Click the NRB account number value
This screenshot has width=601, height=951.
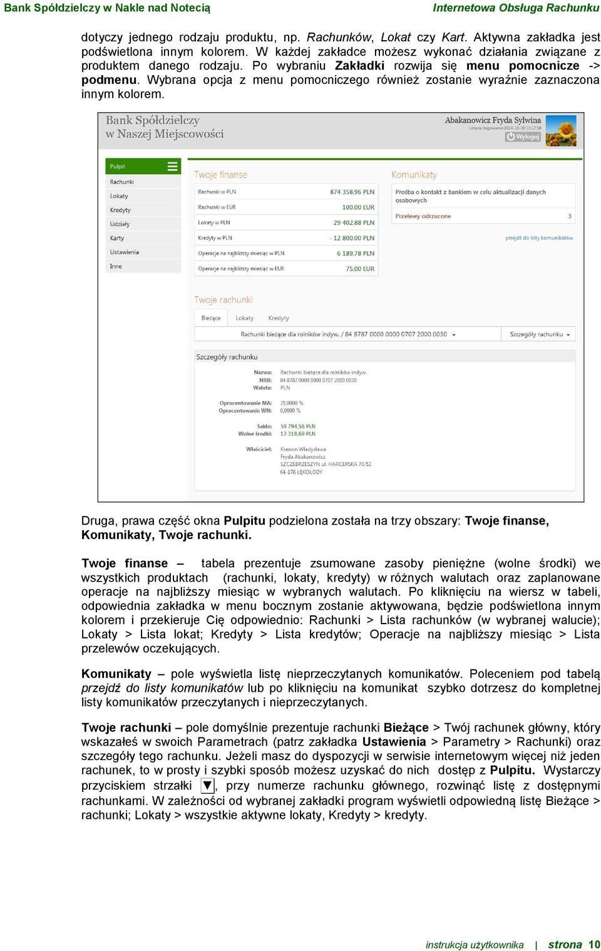point(318,380)
